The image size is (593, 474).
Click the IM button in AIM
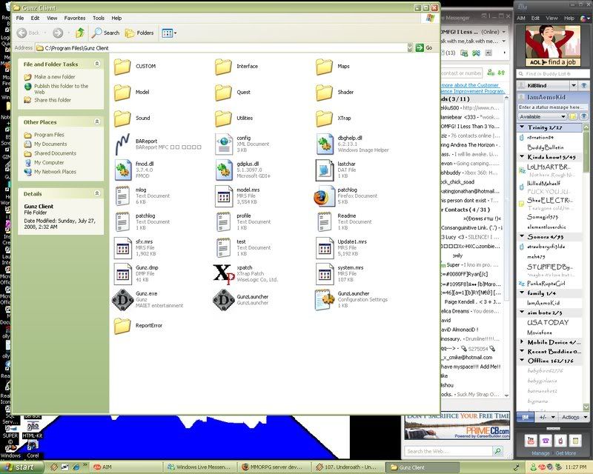point(526,417)
